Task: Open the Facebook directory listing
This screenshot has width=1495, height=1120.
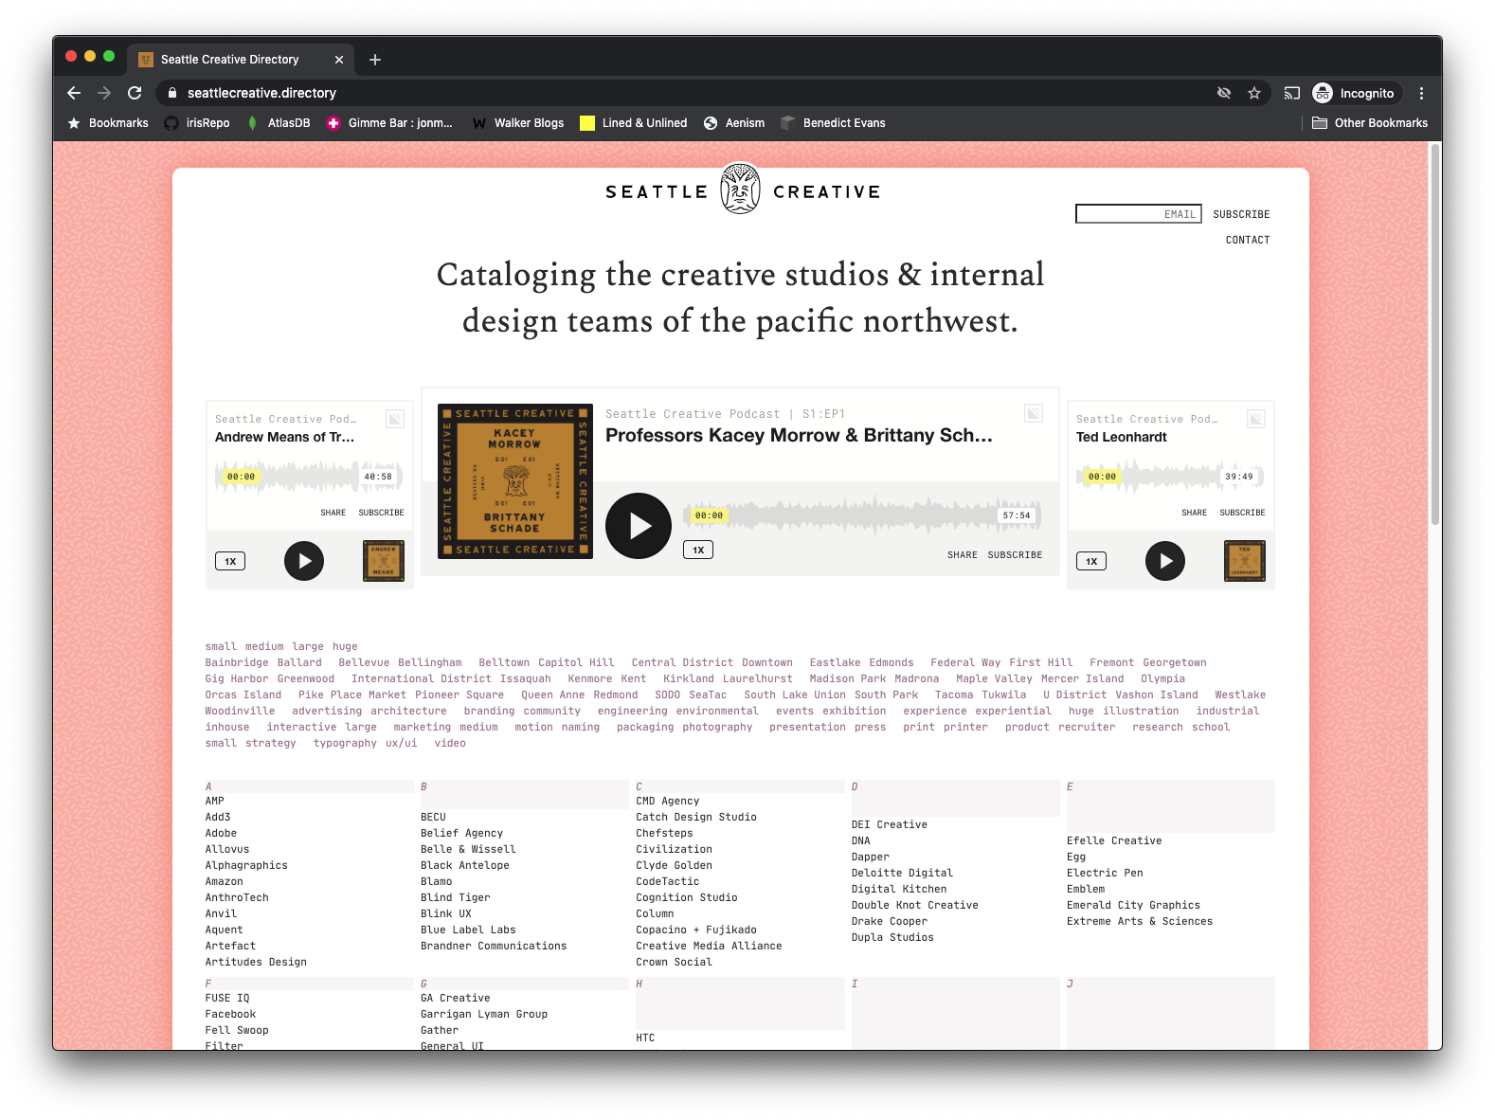Action: click(230, 1015)
